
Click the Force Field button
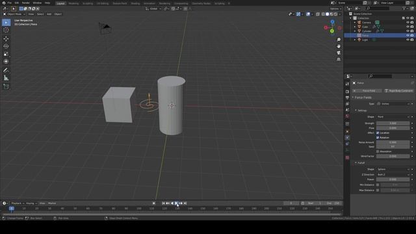click(x=367, y=91)
